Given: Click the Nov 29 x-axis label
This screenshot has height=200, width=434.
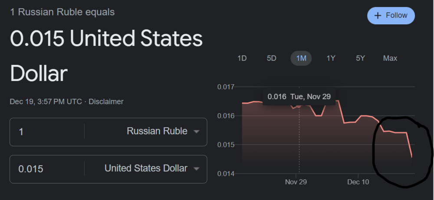Looking at the screenshot, I should (296, 182).
